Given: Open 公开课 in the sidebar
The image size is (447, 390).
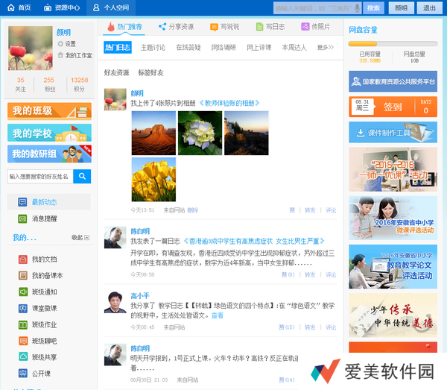Looking at the screenshot, I should click(41, 374).
